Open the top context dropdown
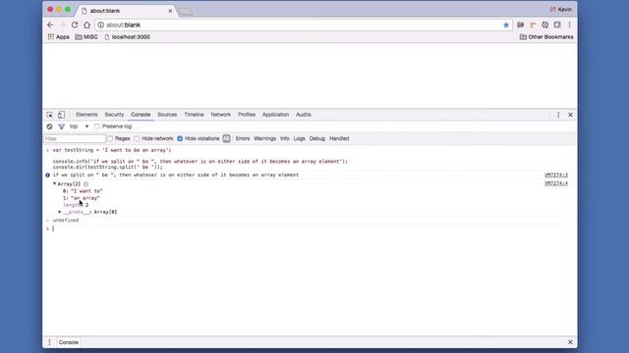The width and height of the screenshot is (629, 353). [x=79, y=126]
